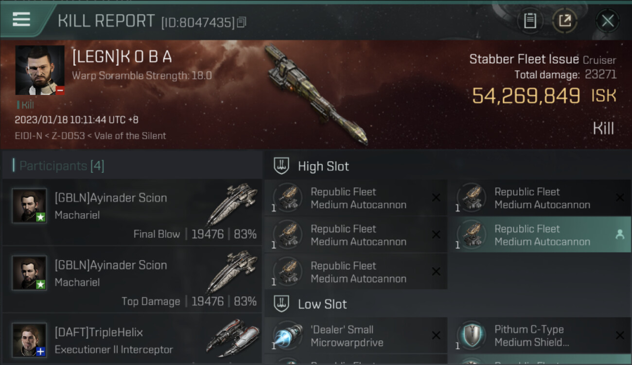The image size is (632, 365).
Task: Open the first Ayinader Scion portrait with Final Blow
Action: tap(29, 206)
